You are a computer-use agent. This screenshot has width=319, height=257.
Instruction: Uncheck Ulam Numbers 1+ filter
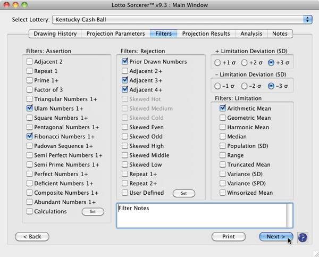(x=30, y=109)
